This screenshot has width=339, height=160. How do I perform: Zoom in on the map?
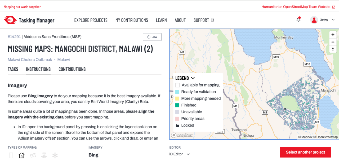point(333,35)
